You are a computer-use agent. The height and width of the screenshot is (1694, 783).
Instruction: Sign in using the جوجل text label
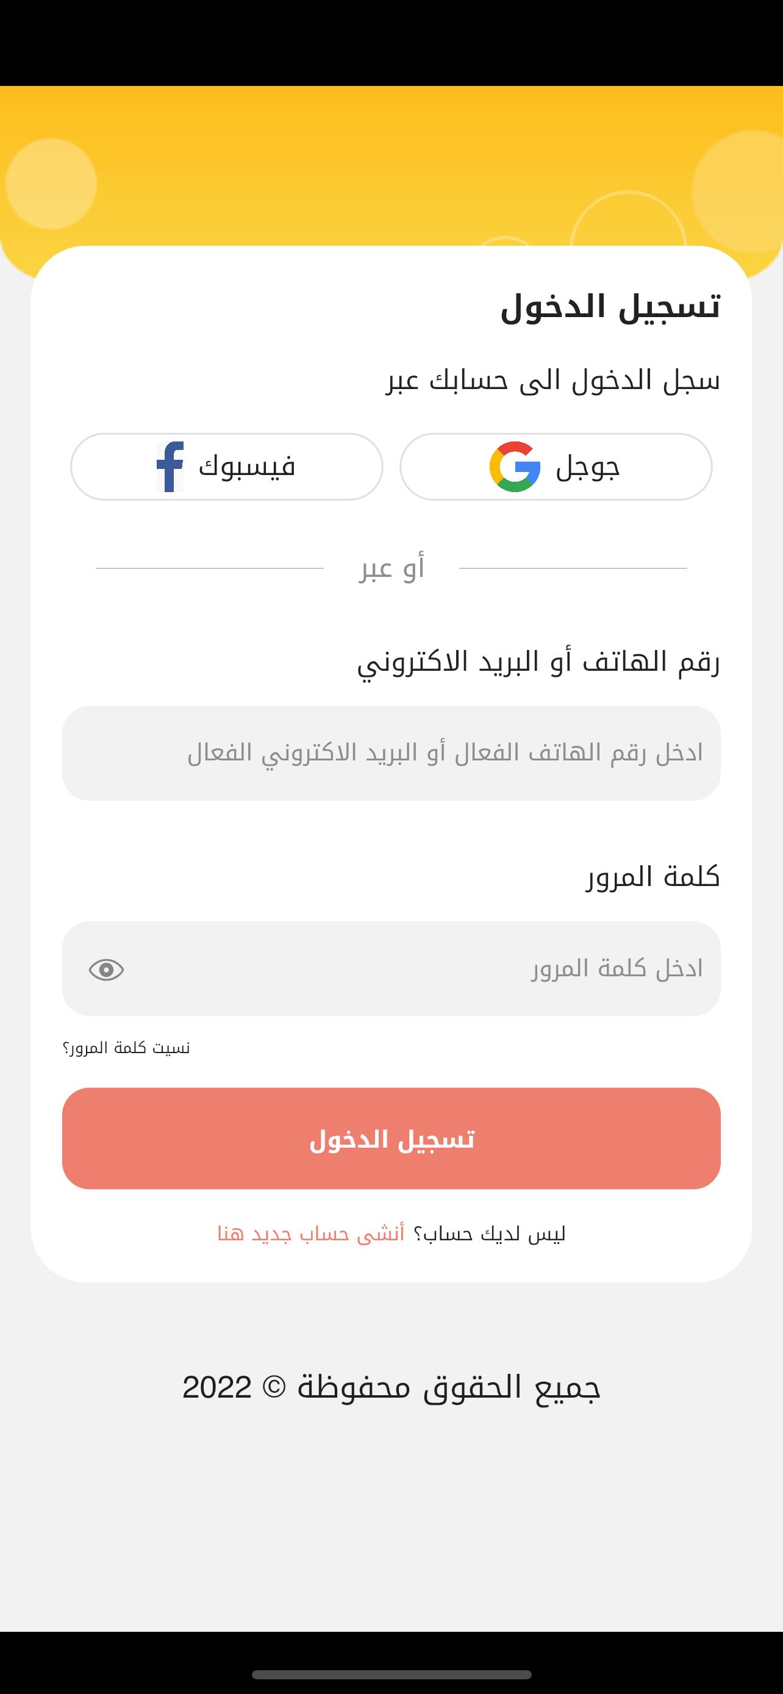[588, 467]
